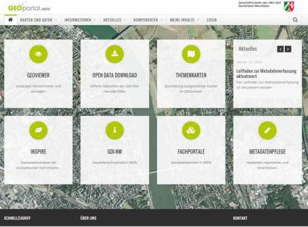308x227 pixels.
Task: Open the search magnifier icon
Action: 295,20
